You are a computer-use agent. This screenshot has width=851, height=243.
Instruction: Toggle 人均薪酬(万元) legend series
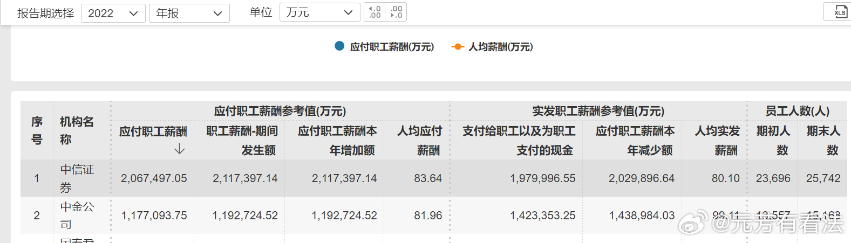click(492, 47)
